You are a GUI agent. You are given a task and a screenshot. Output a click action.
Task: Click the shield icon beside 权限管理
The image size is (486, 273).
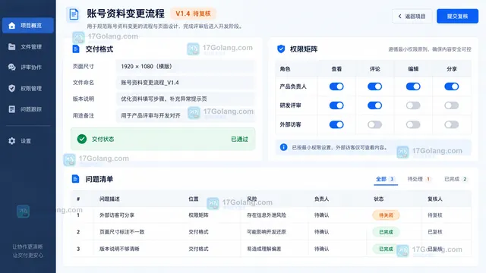tap(12, 89)
